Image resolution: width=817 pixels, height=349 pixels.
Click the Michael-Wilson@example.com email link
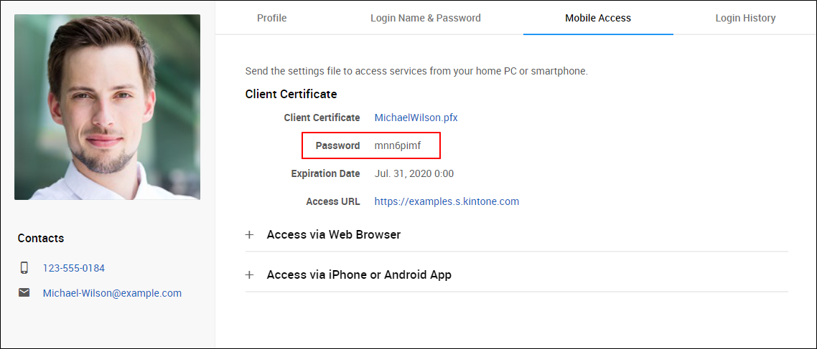[112, 293]
